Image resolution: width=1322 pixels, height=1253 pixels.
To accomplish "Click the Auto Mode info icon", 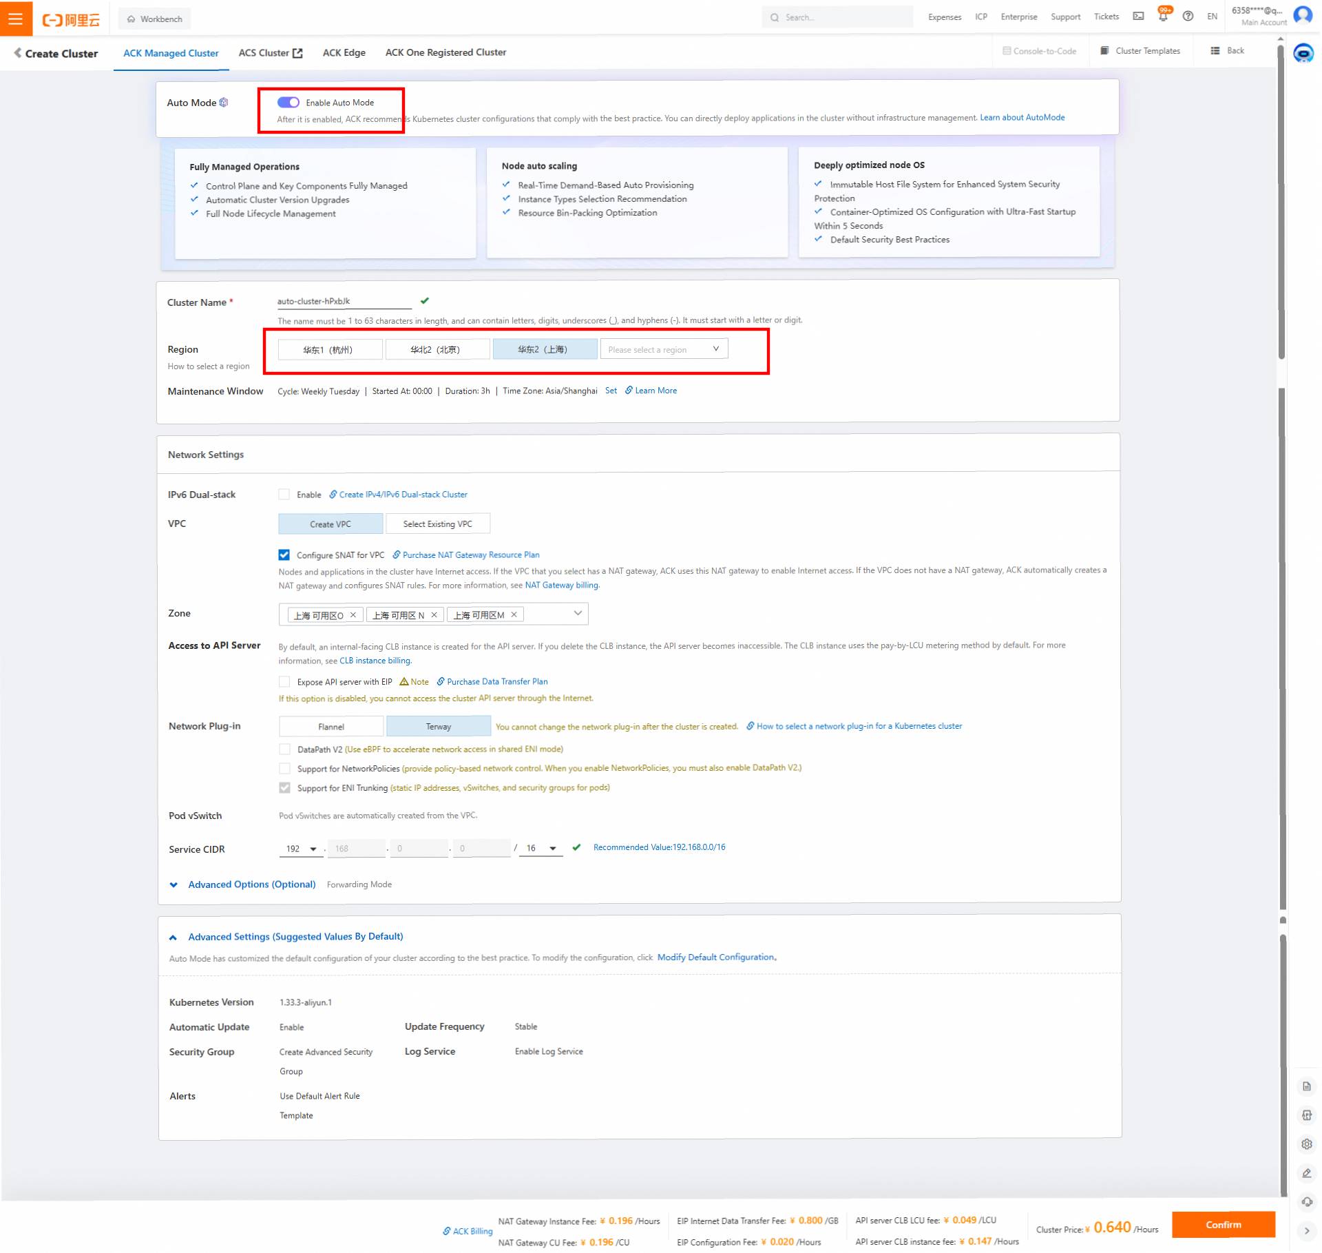I will click(224, 103).
